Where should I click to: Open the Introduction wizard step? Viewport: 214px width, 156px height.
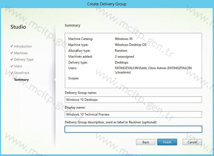click(x=23, y=46)
